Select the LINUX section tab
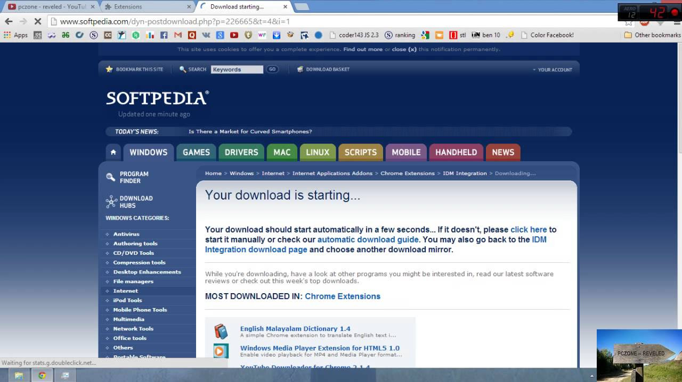This screenshot has width=682, height=382. 318,152
